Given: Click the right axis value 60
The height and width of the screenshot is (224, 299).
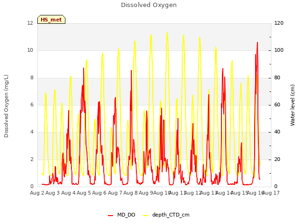Looking at the screenshot, I should click(x=277, y=105).
